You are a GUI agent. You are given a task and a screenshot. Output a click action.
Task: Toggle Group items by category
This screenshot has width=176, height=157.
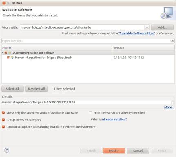coord(4,120)
